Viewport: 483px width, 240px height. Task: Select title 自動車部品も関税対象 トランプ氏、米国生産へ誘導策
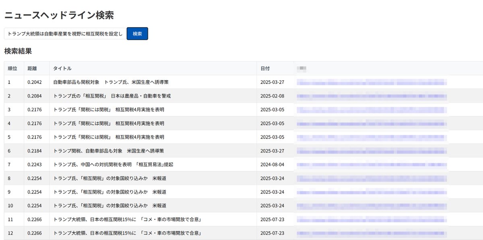click(x=111, y=82)
